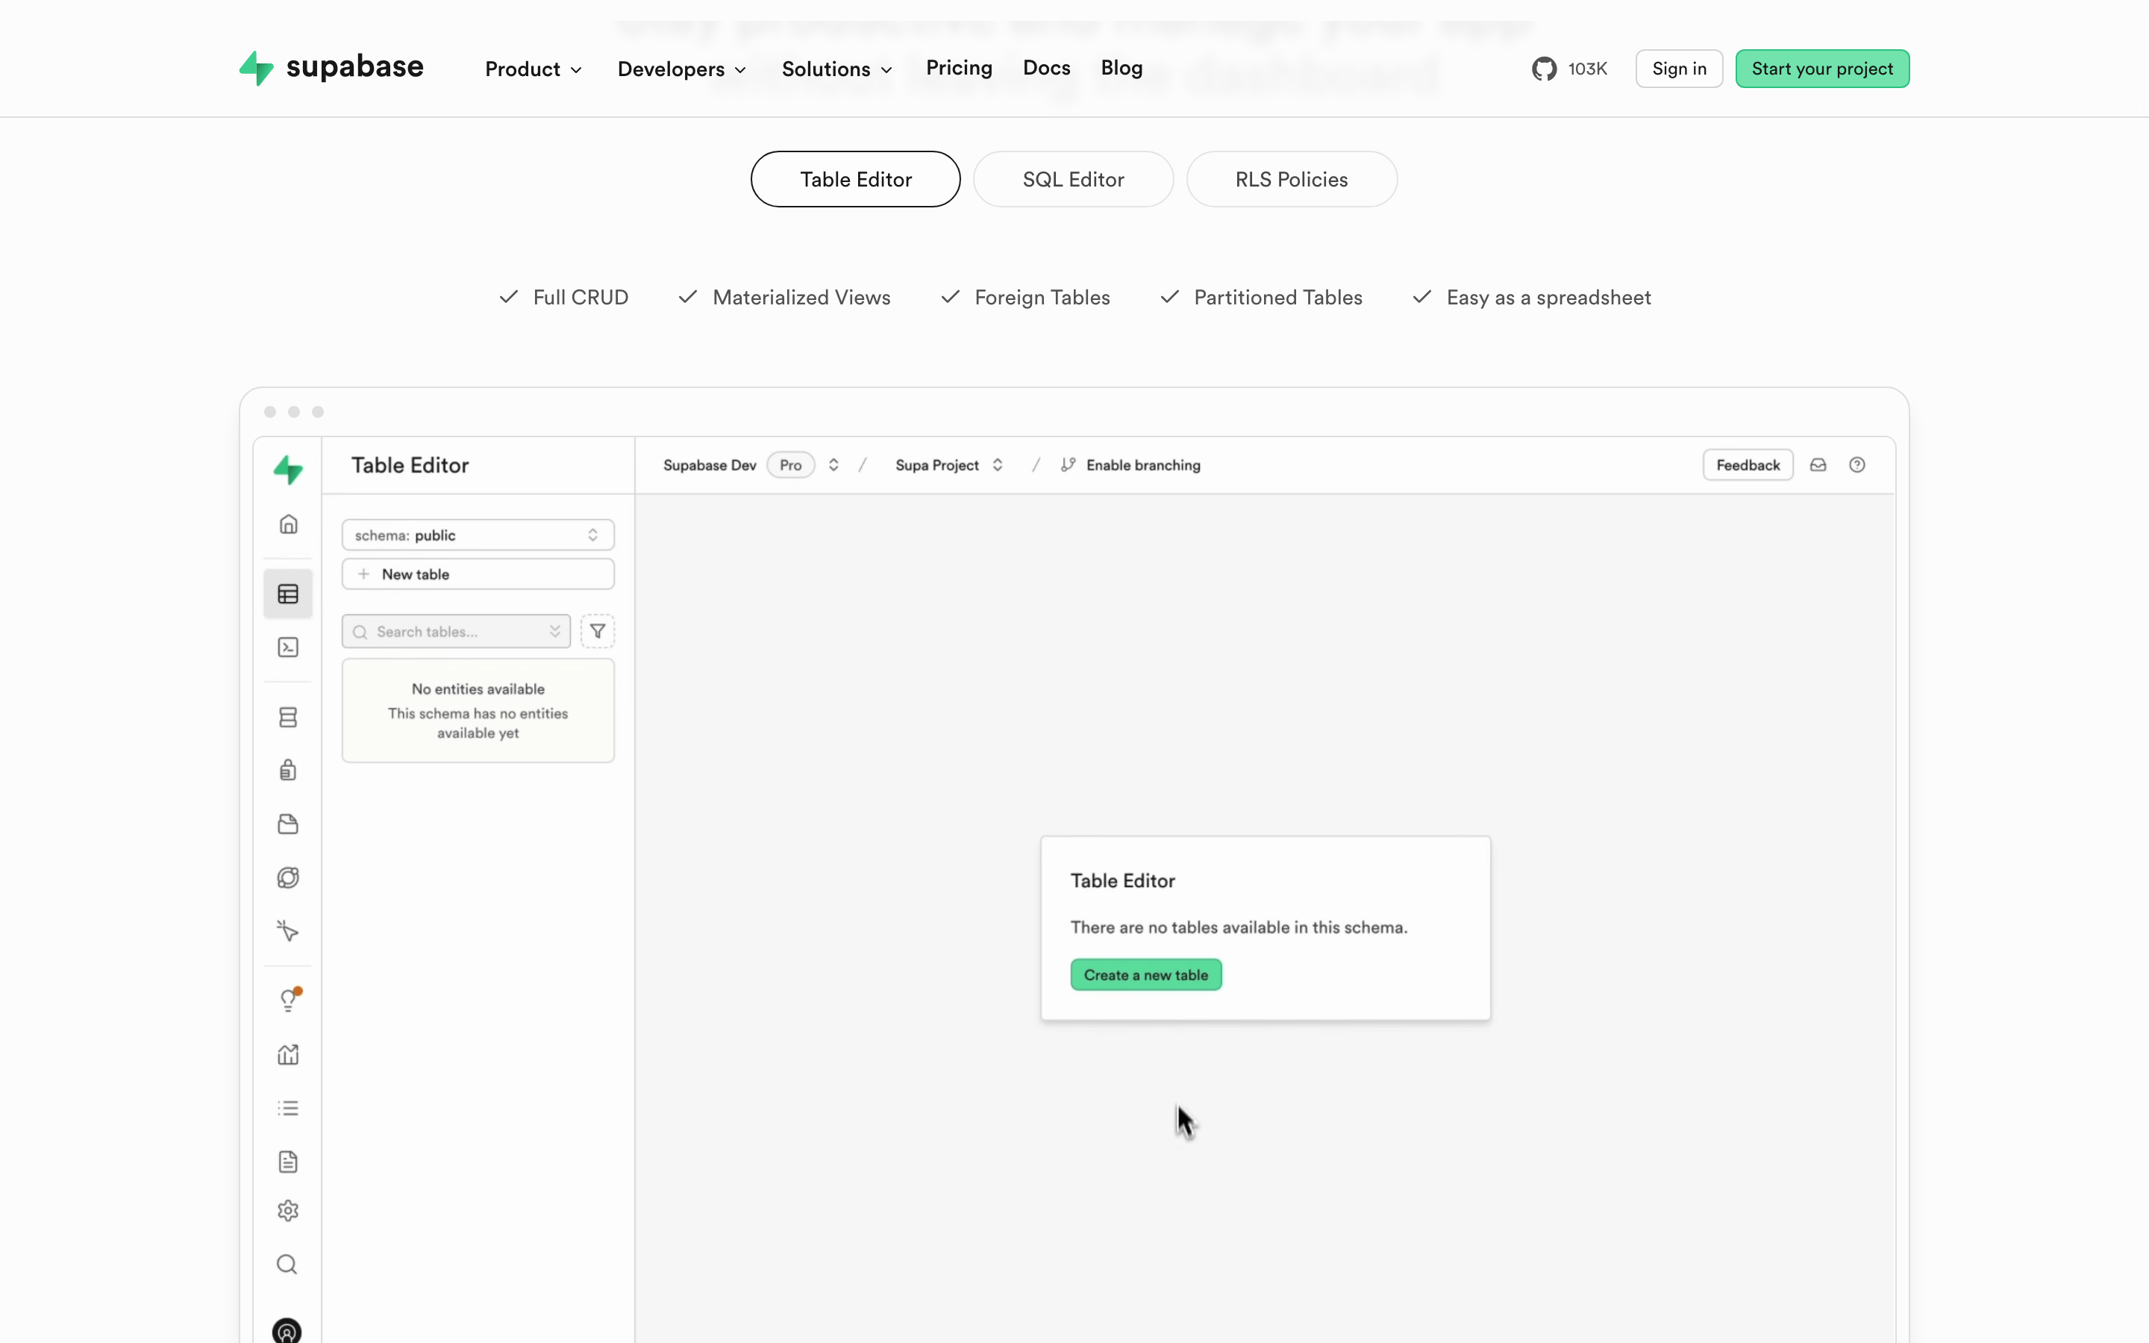Open the Docs link
Screen dimensions: 2149x1343
pos(1046,67)
